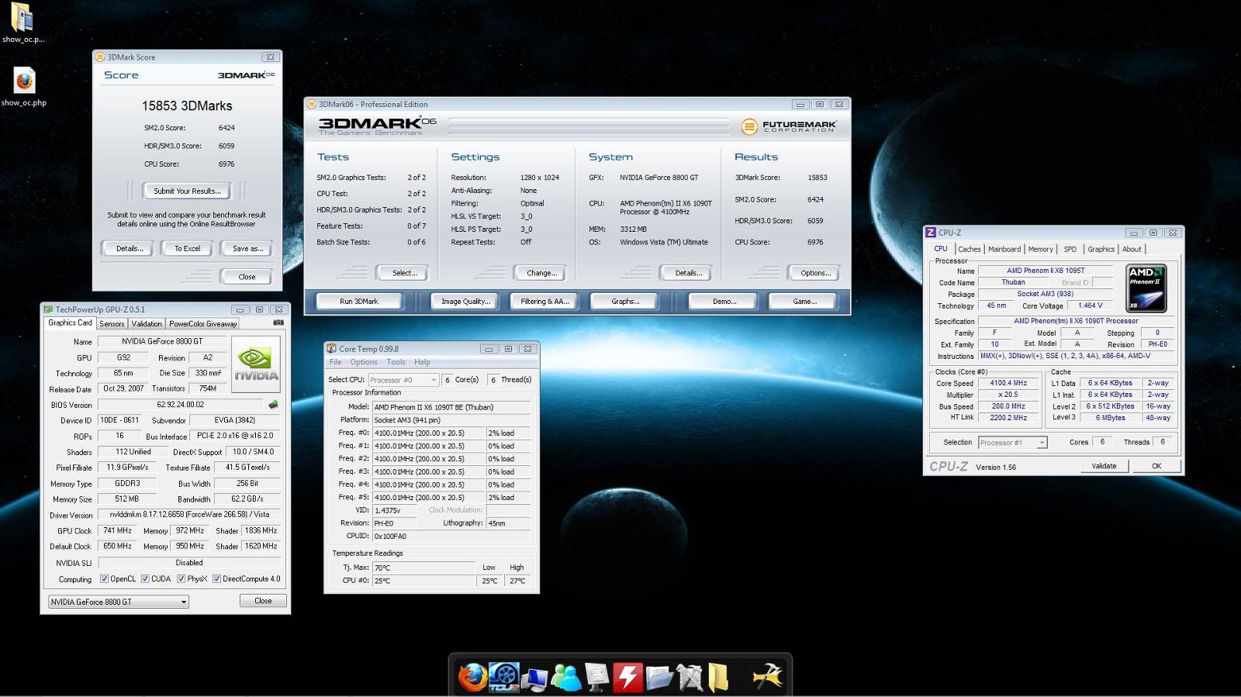Switch to the Sensors tab in GPU-Z
The image size is (1241, 697).
pyautogui.click(x=112, y=324)
